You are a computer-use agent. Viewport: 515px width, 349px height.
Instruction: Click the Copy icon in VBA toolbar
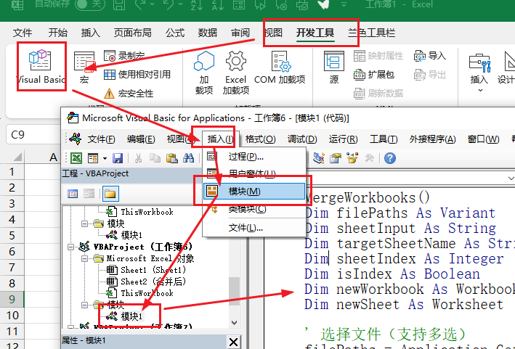(x=155, y=158)
